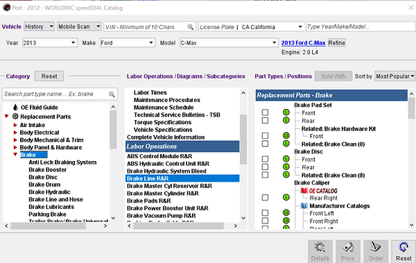Image resolution: width=416 pixels, height=263 pixels.
Task: Open Technical Service Bulletins - TSB
Action: click(177, 114)
